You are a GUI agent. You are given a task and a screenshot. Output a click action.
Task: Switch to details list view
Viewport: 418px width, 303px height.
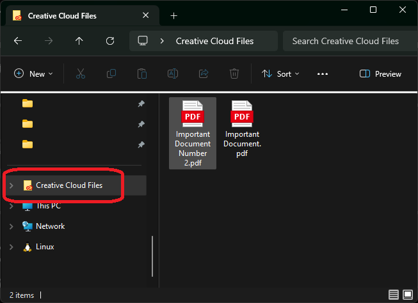coord(394,295)
